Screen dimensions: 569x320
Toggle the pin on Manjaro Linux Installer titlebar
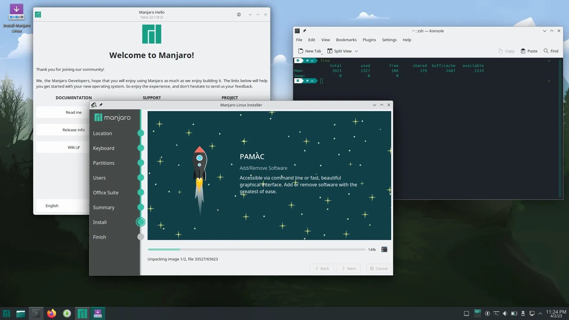101,105
